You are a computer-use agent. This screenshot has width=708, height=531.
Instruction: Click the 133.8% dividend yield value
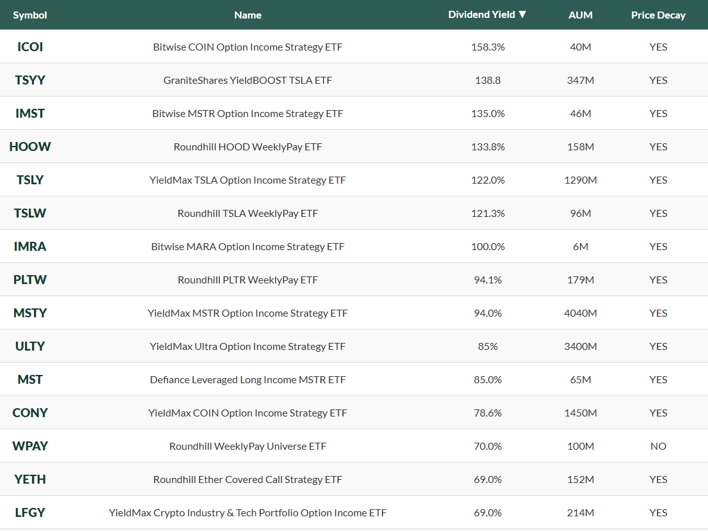(x=487, y=147)
